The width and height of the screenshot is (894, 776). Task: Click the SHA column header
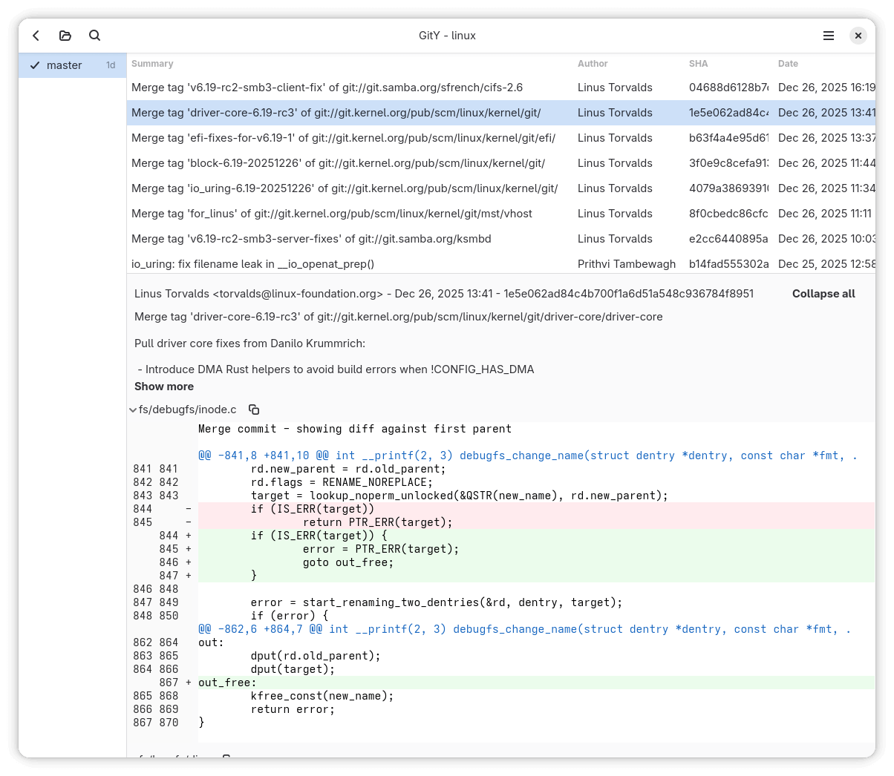(x=698, y=64)
